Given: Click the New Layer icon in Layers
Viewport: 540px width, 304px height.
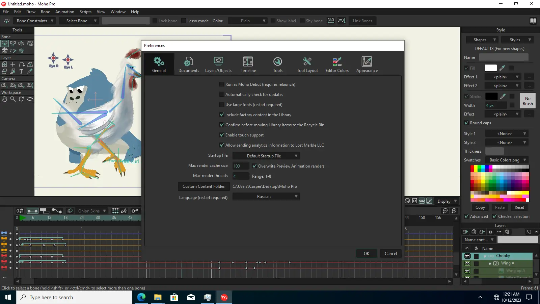Looking at the screenshot, I should pos(465,232).
